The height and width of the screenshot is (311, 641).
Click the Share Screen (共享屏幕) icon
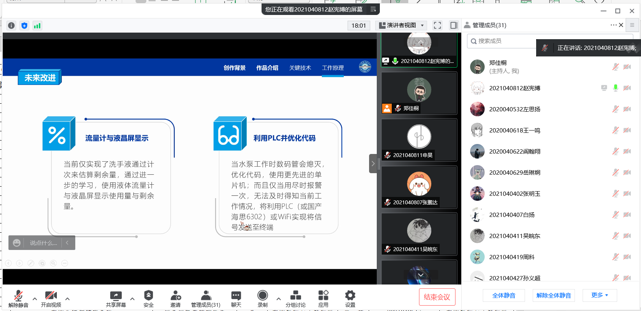[x=116, y=298]
